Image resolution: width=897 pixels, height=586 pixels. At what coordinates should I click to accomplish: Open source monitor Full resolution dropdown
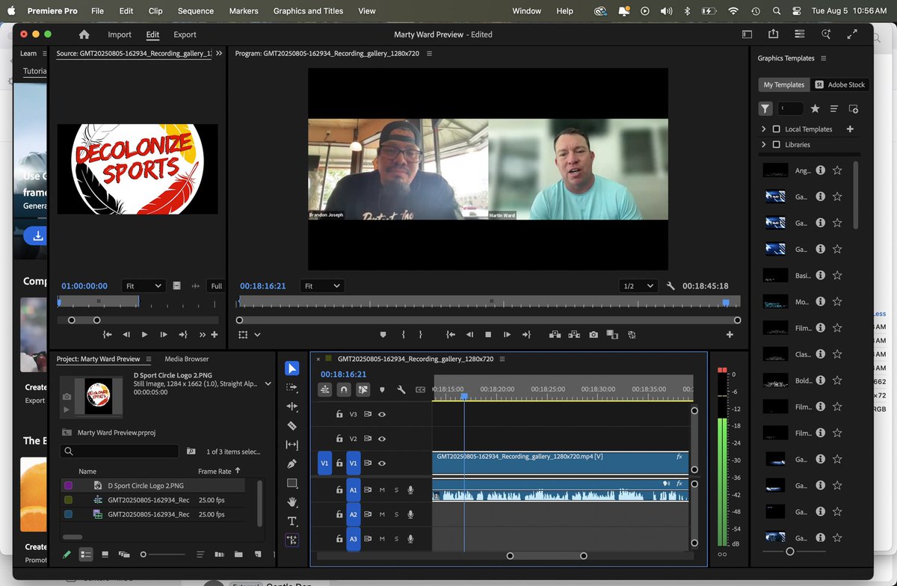click(216, 286)
